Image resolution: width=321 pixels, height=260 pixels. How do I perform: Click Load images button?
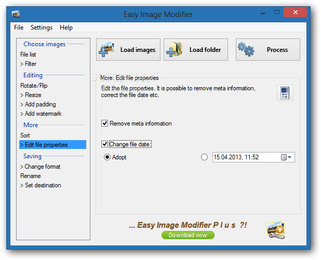128,49
